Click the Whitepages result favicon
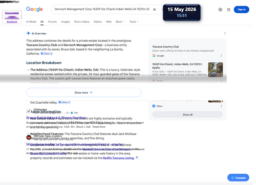The width and height of the screenshot is (256, 185). coord(29,111)
